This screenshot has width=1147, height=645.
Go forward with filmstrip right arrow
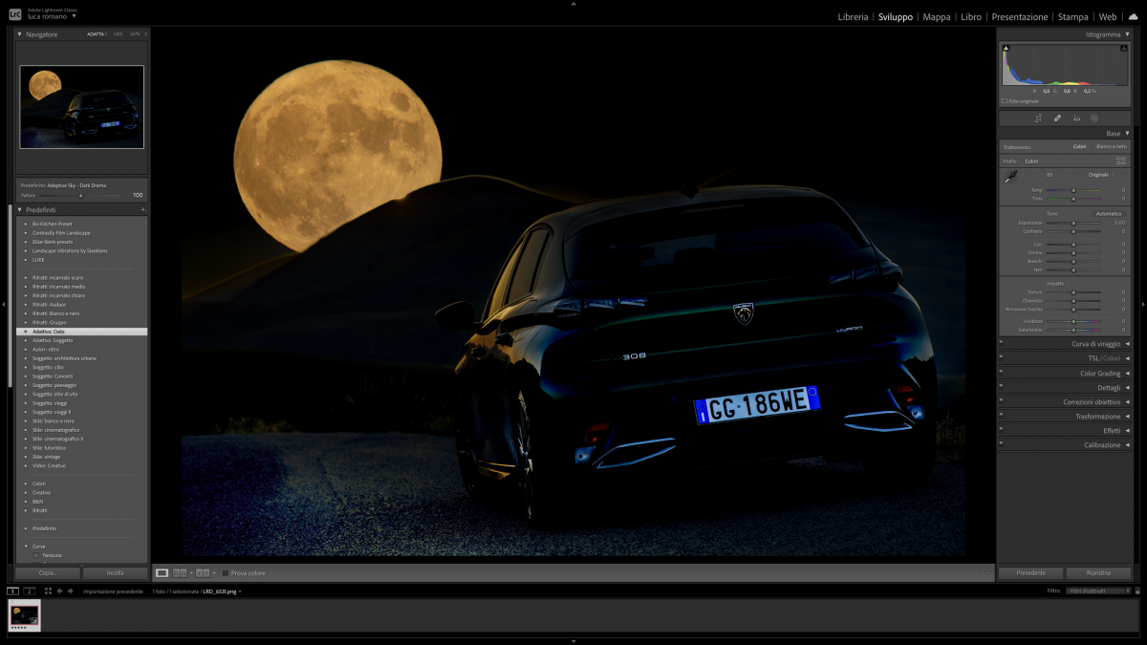72,591
